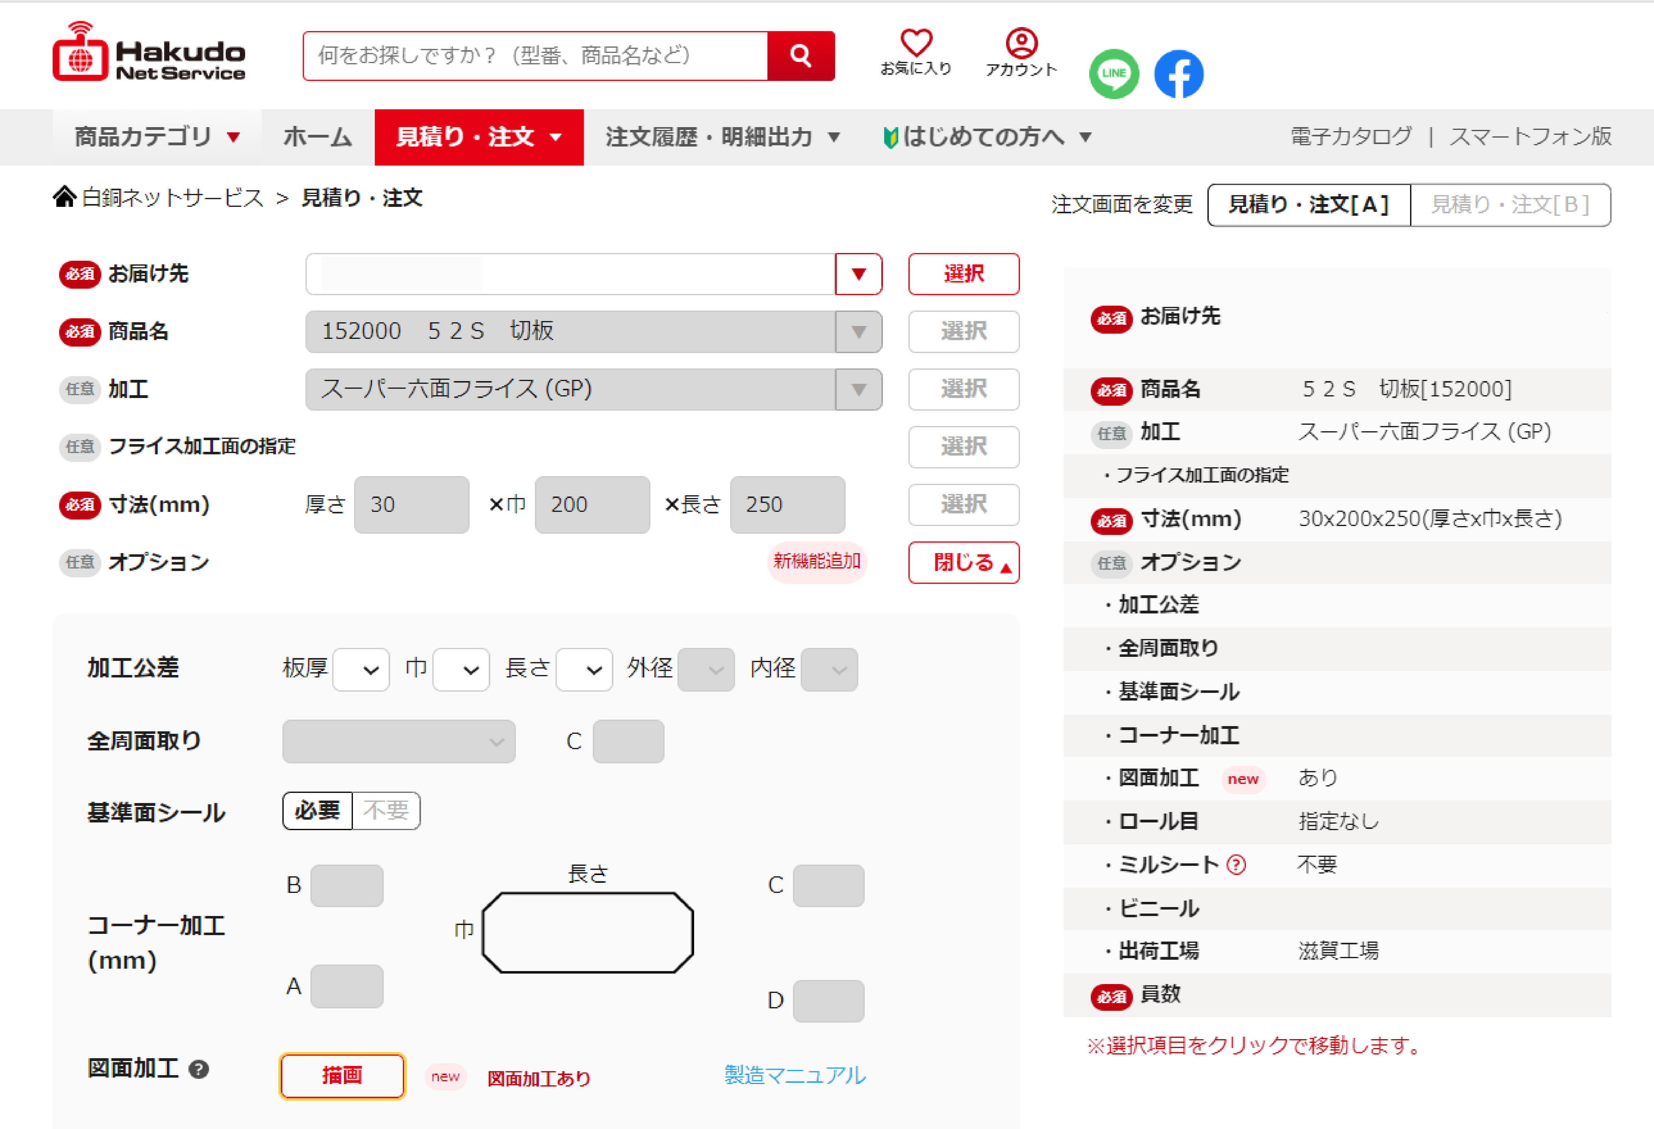Click the ミルシート question mark icon
The height and width of the screenshot is (1129, 1654).
(1236, 864)
